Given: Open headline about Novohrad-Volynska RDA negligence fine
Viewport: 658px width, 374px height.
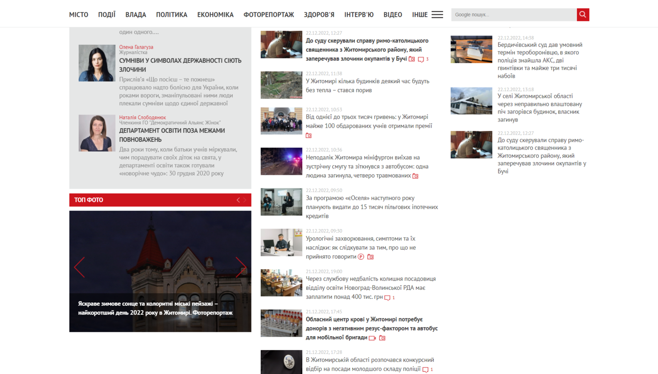Looking at the screenshot, I should [371, 288].
